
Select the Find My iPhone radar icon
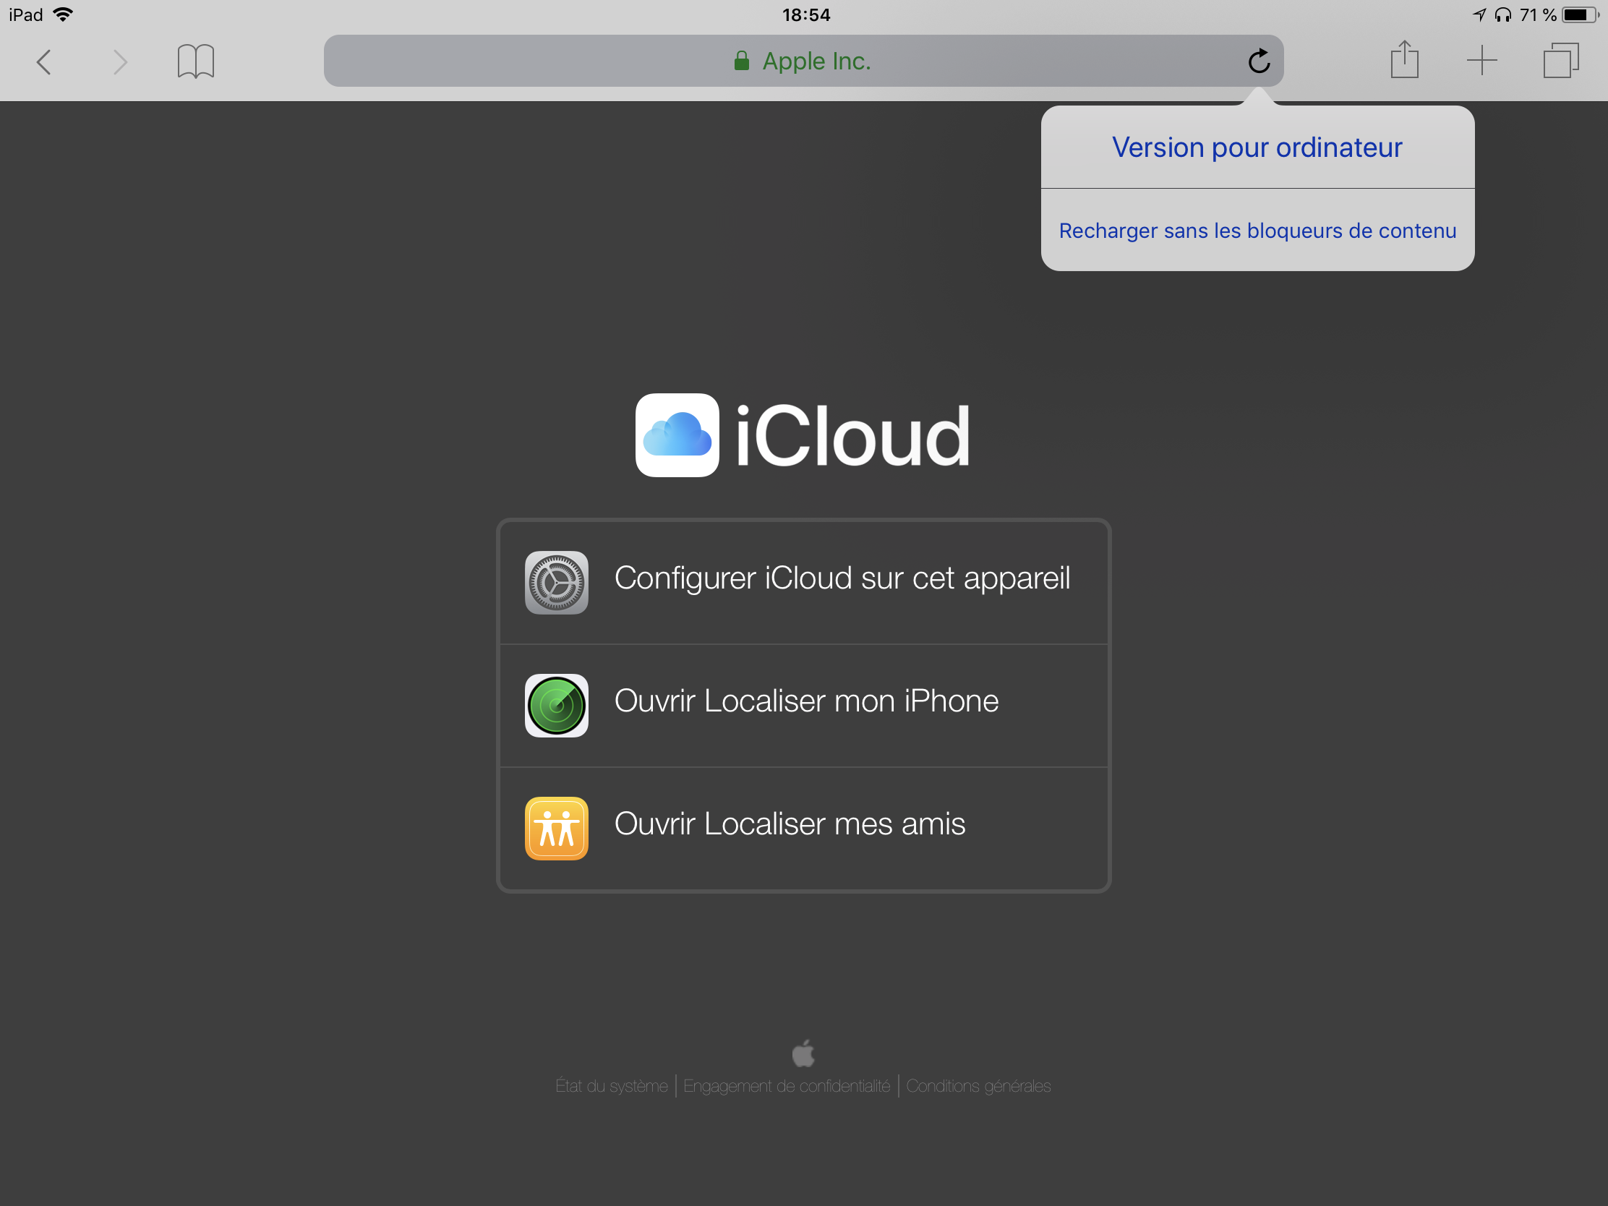click(556, 705)
